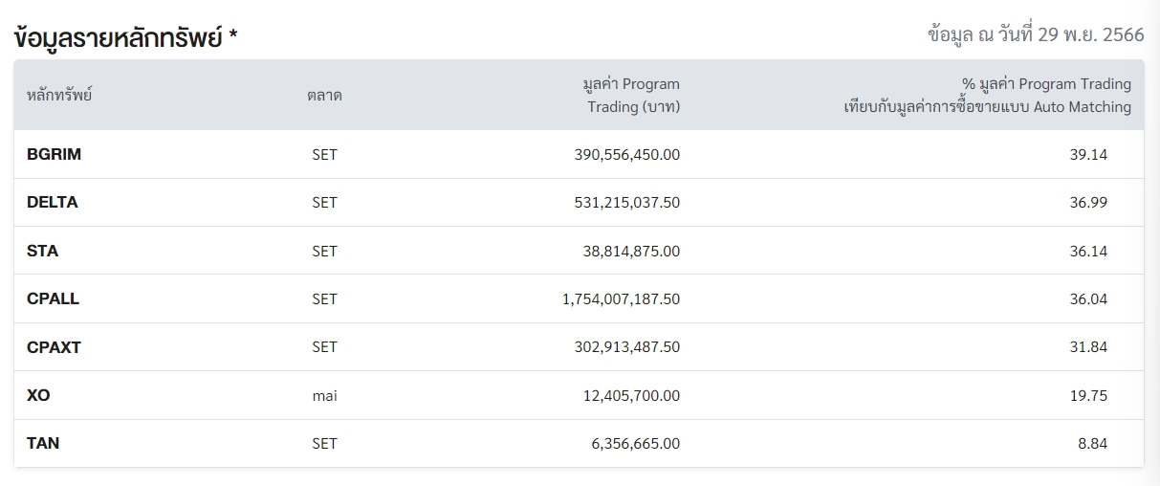Click the % มูลค่า Program Trading header
Image resolution: width=1160 pixels, height=486 pixels.
987,96
